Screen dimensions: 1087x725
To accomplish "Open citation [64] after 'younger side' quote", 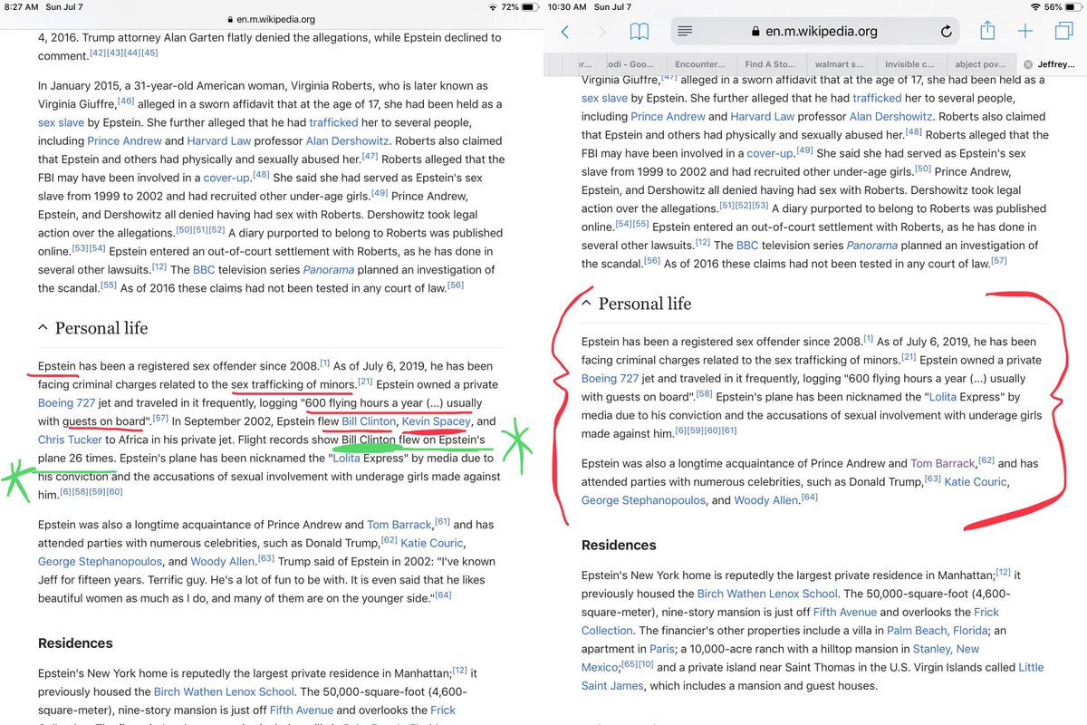I will (x=442, y=594).
